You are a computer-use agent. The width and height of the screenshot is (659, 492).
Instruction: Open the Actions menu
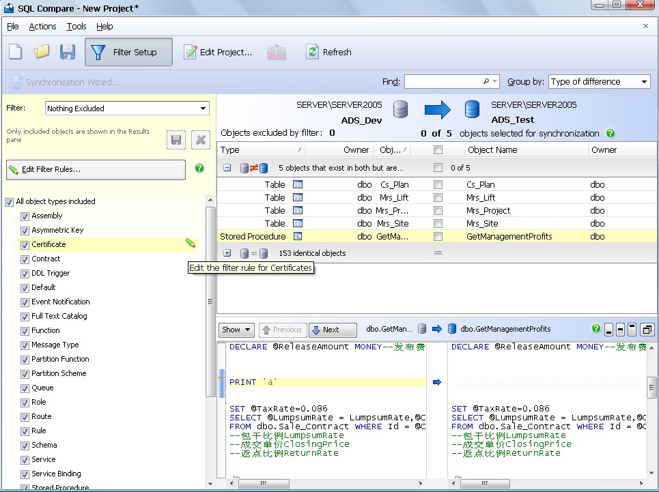pos(42,27)
